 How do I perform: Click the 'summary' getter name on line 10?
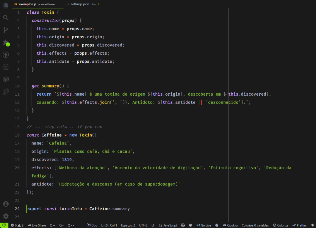pos(50,86)
